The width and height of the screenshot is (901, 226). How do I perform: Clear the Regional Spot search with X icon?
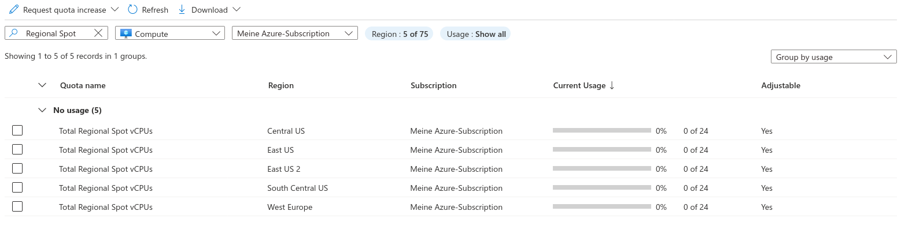pos(98,33)
